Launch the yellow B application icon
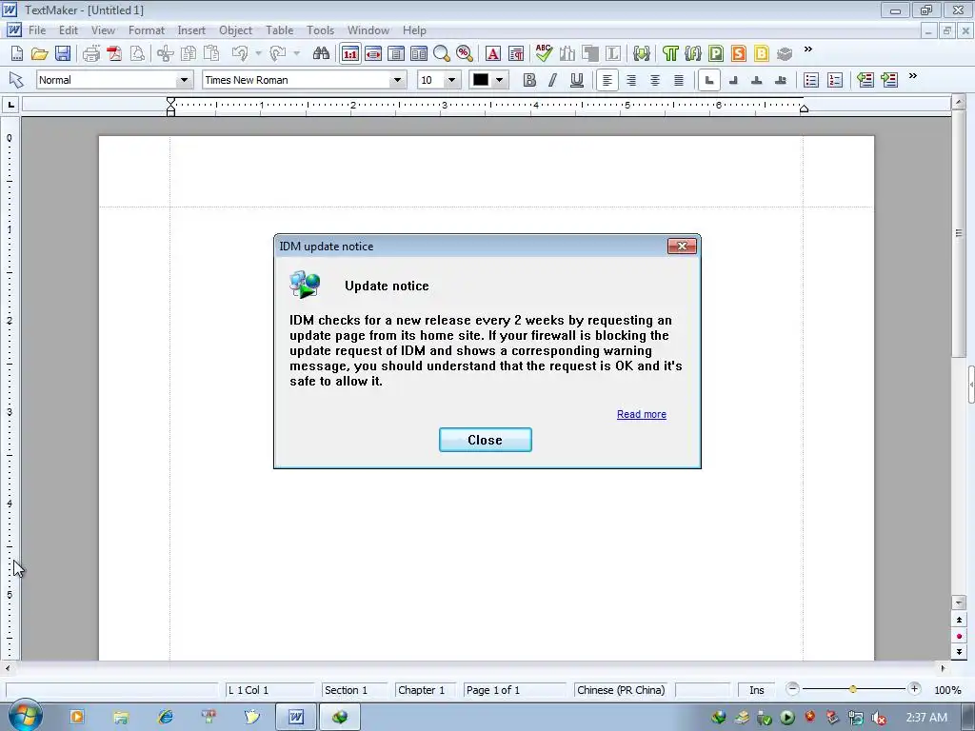The height and width of the screenshot is (731, 975). tap(762, 53)
